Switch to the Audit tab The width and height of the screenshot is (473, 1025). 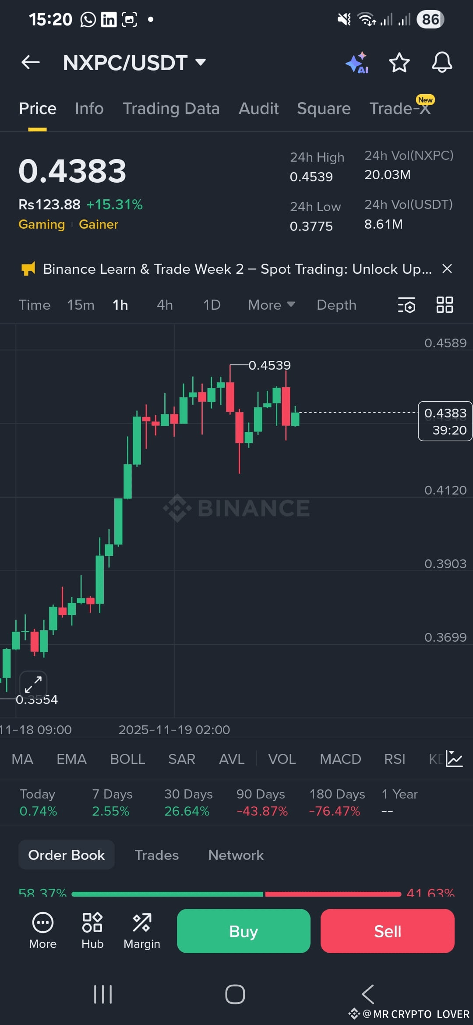click(x=258, y=109)
